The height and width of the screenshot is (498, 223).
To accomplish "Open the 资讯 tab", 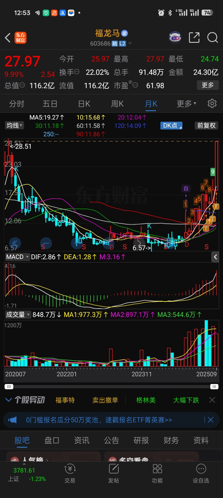I will tap(82, 440).
